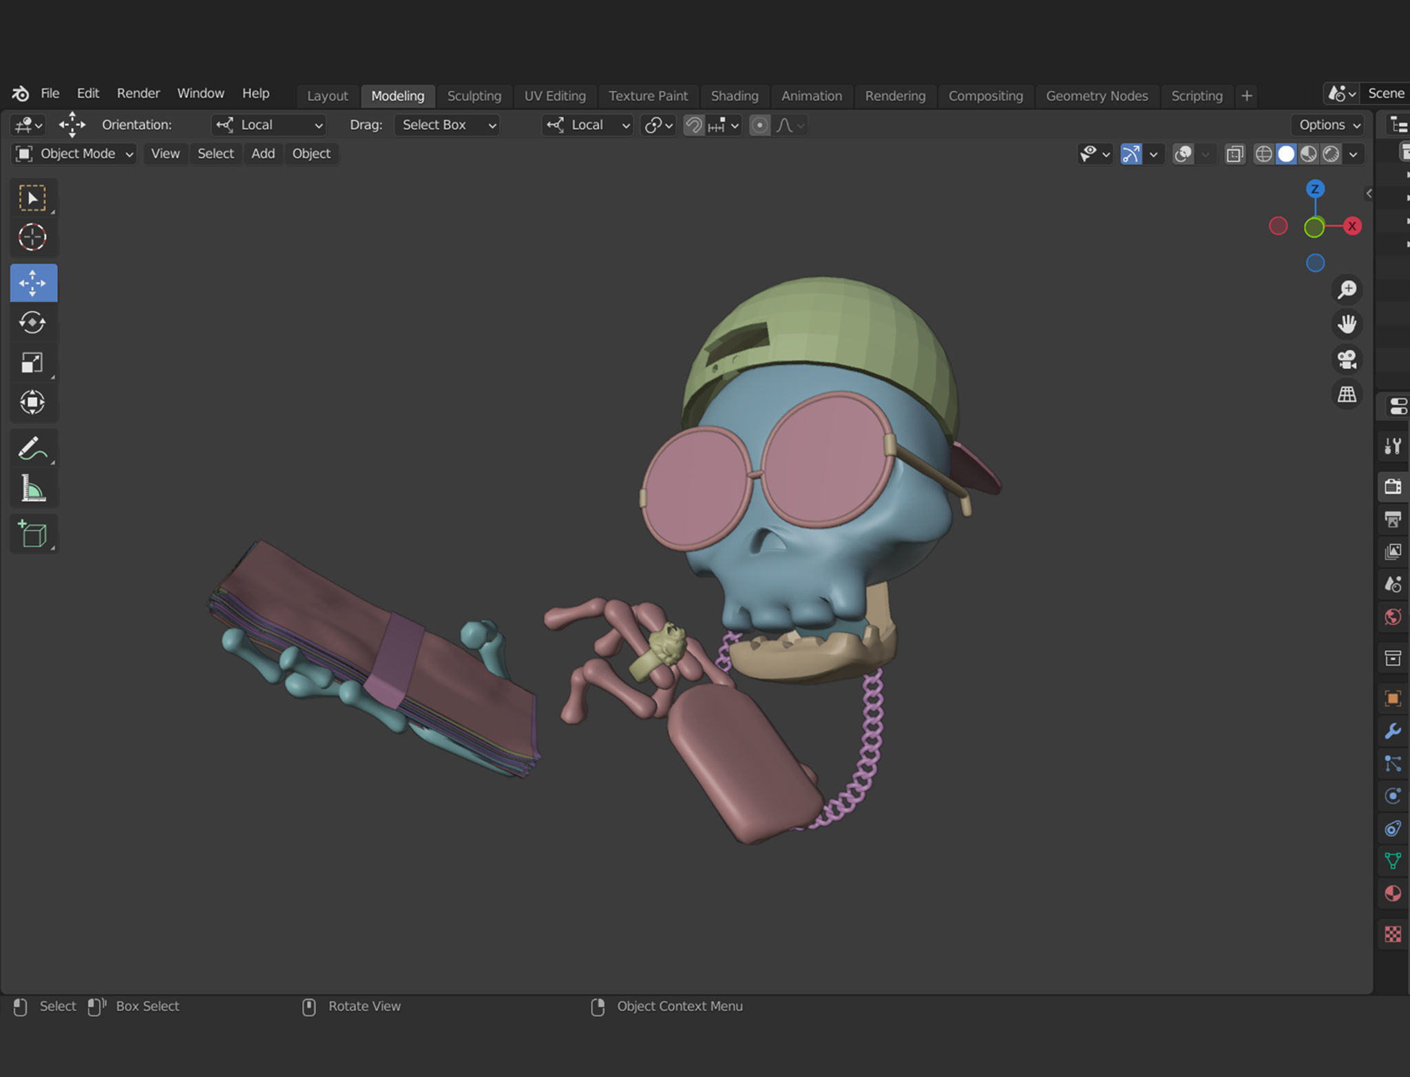Open Output properties printer icon
The height and width of the screenshot is (1077, 1410).
(1393, 519)
